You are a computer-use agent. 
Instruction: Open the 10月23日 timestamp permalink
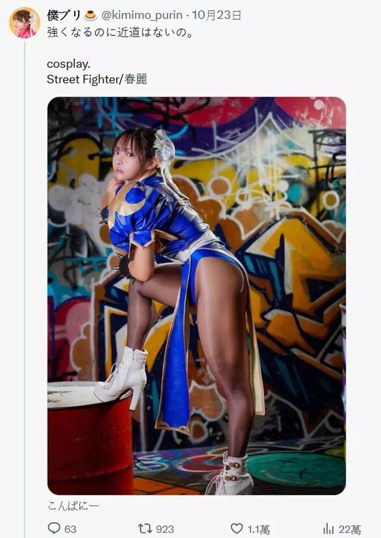[216, 15]
